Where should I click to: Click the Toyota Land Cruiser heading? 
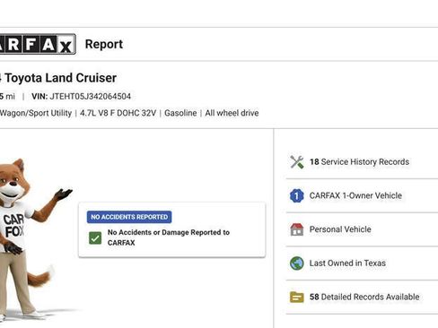[58, 78]
